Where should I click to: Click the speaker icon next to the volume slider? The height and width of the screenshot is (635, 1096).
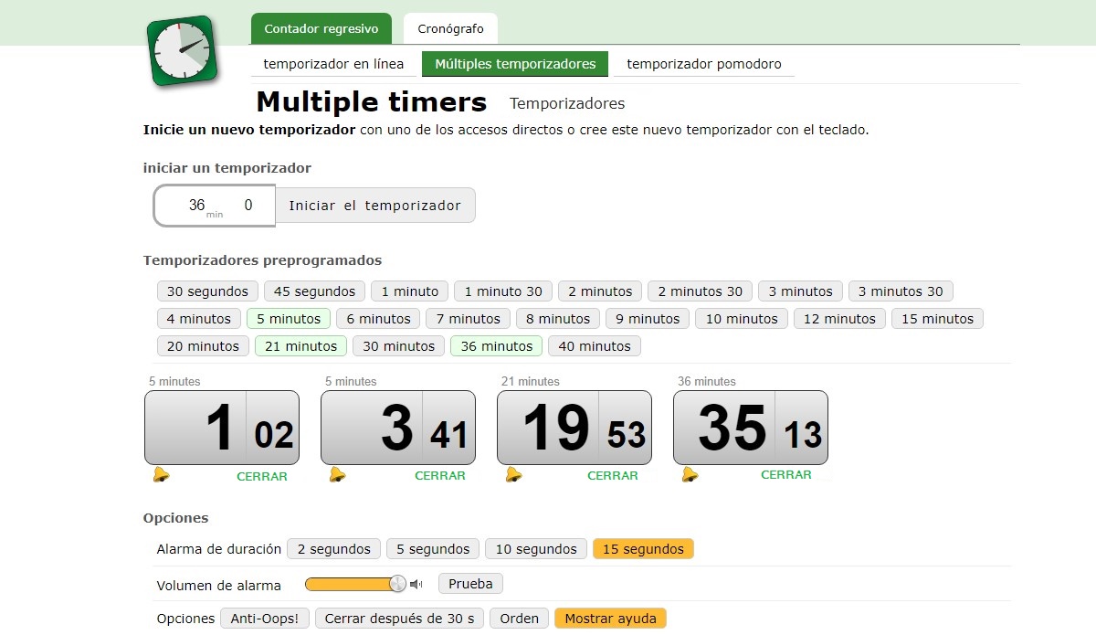[416, 583]
